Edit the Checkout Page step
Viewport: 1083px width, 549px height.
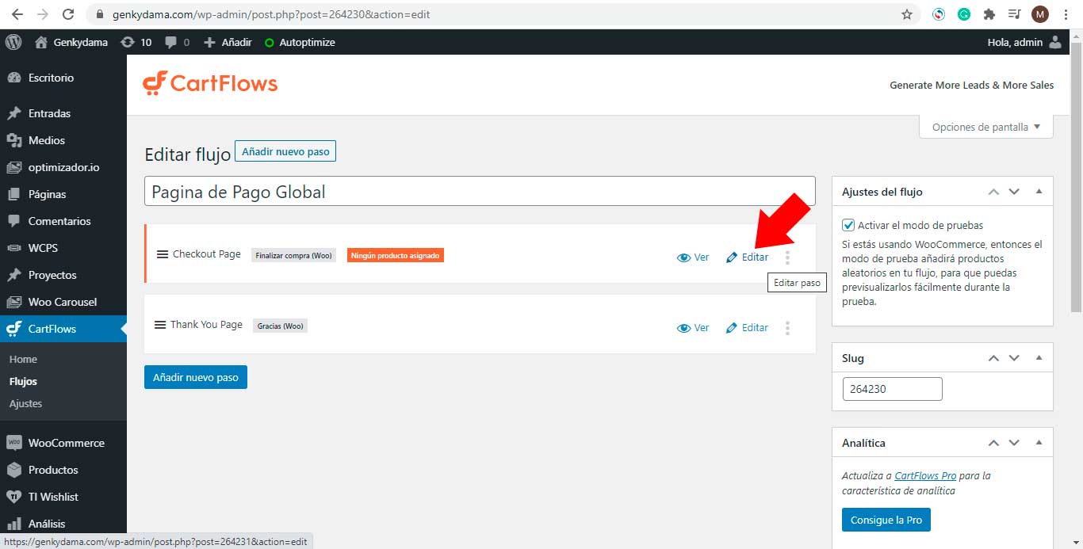(x=748, y=257)
